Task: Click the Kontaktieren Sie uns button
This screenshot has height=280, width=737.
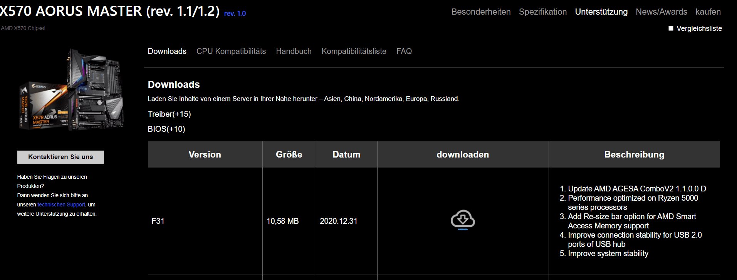Action: [x=60, y=157]
